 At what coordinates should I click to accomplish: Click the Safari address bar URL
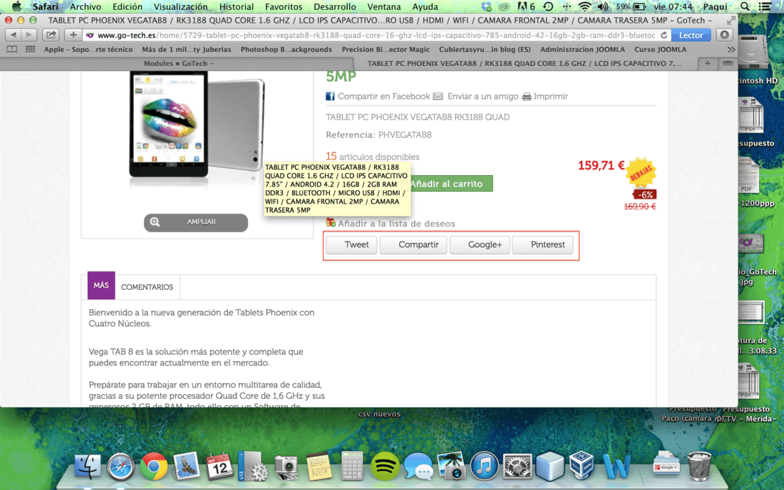point(376,35)
